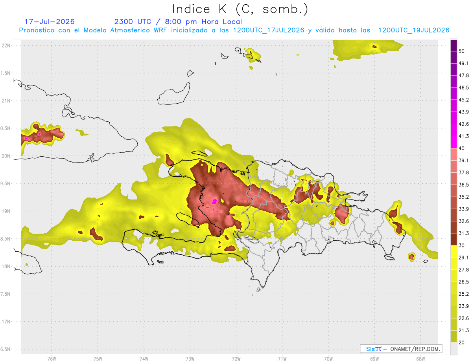Click the '20' color bar label

[x=462, y=342]
